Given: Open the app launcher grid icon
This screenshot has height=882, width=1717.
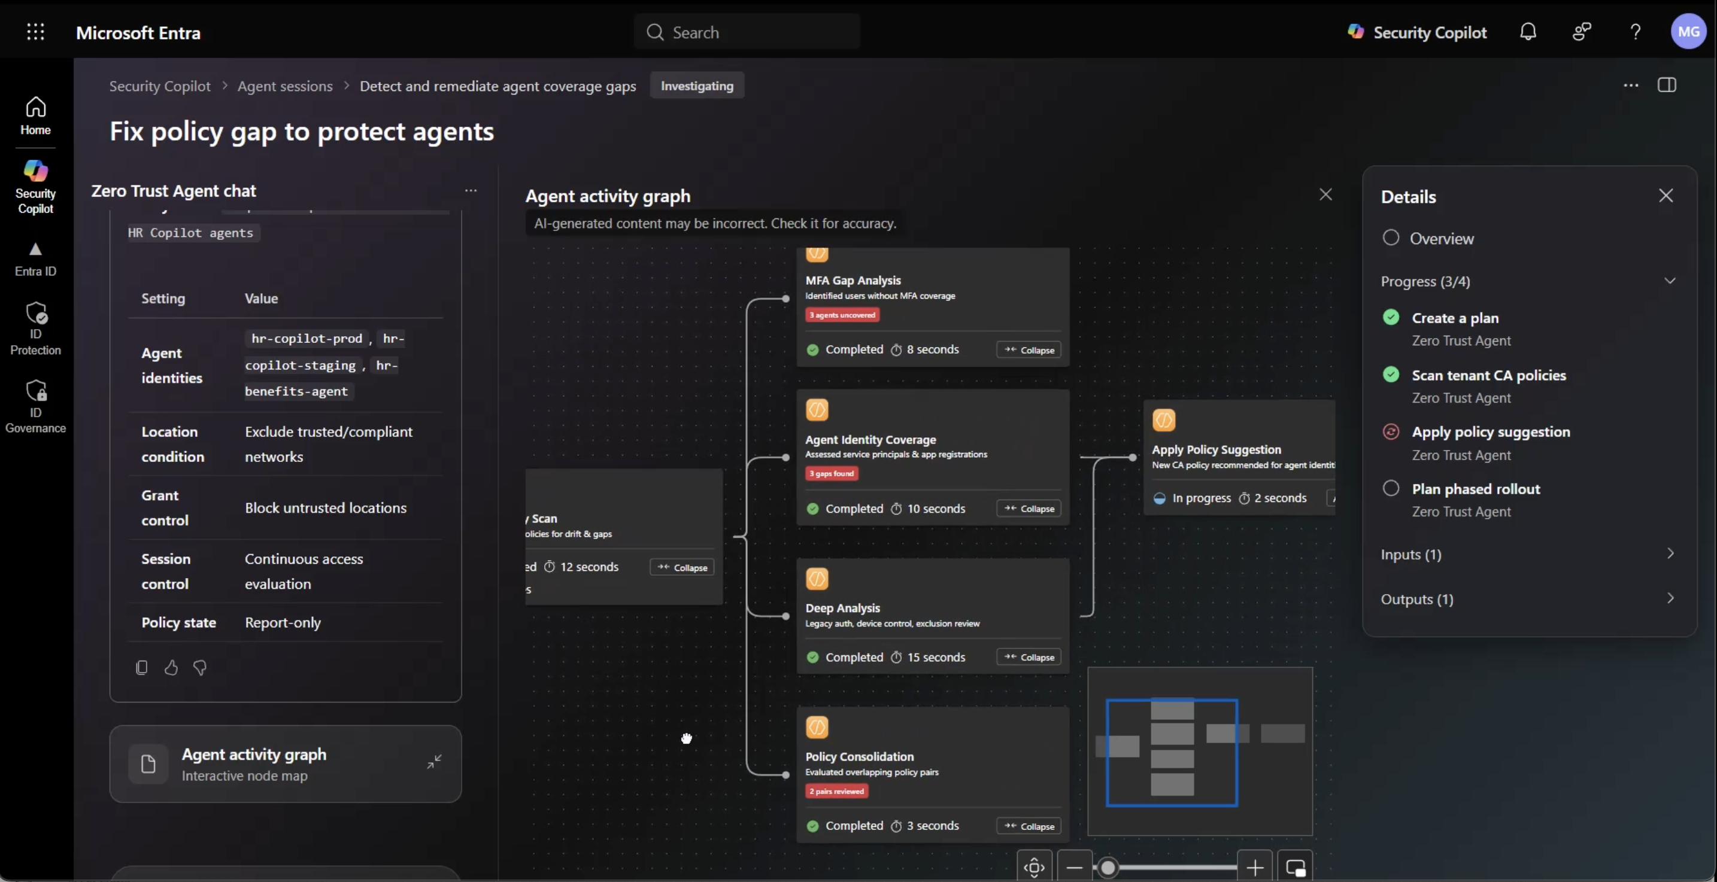Looking at the screenshot, I should click(x=35, y=31).
